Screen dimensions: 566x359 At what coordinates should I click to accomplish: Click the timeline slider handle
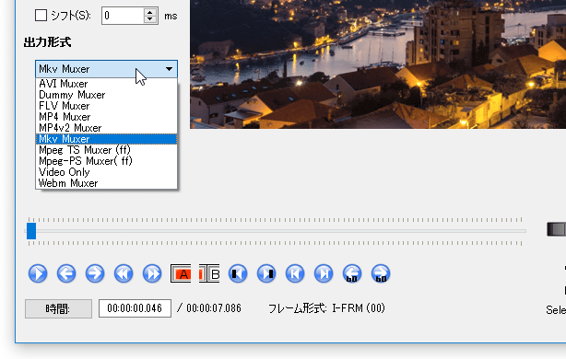31,231
